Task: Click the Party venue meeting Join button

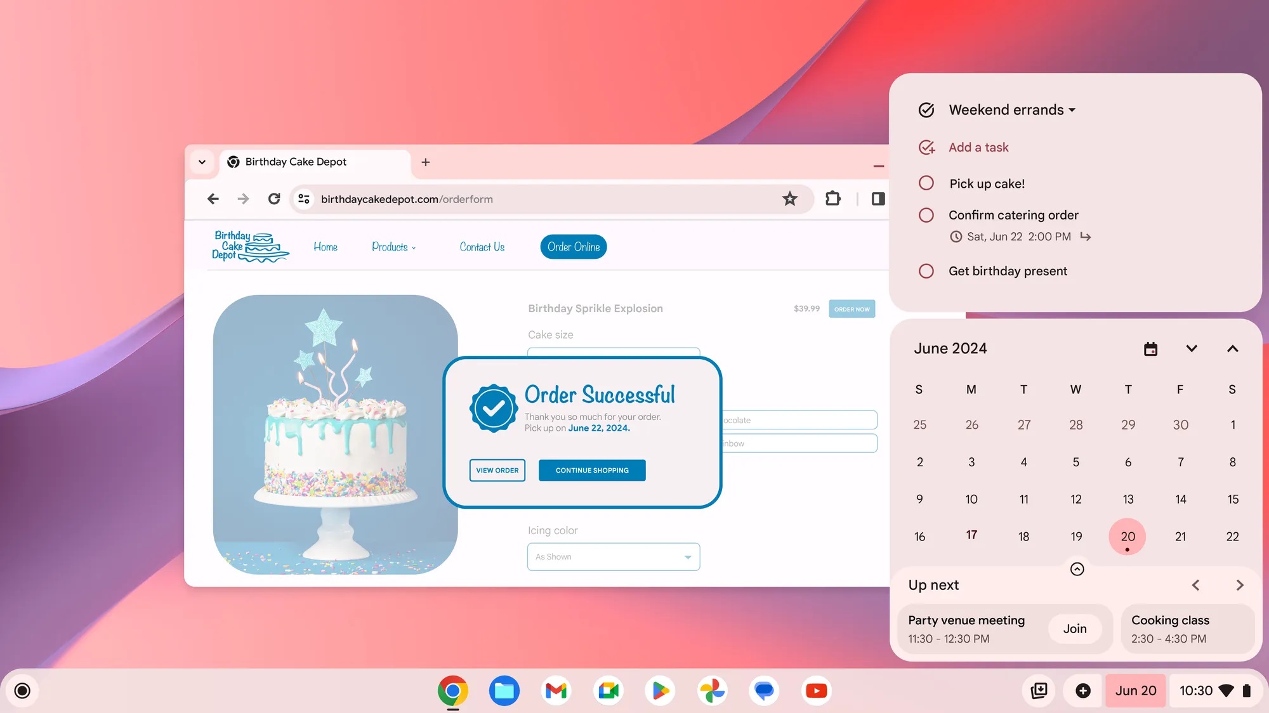Action: 1075,629
